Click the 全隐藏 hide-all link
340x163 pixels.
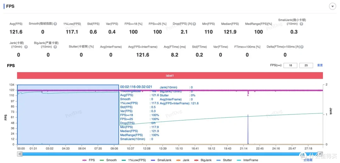point(308,160)
